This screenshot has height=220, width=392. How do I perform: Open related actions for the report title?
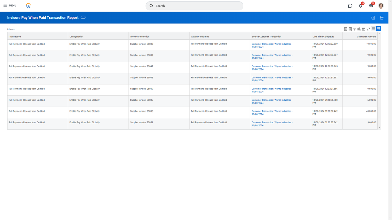point(83,17)
